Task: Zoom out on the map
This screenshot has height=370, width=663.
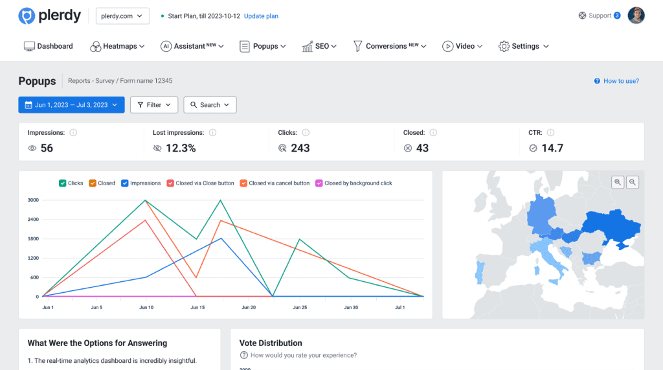Action: 633,183
